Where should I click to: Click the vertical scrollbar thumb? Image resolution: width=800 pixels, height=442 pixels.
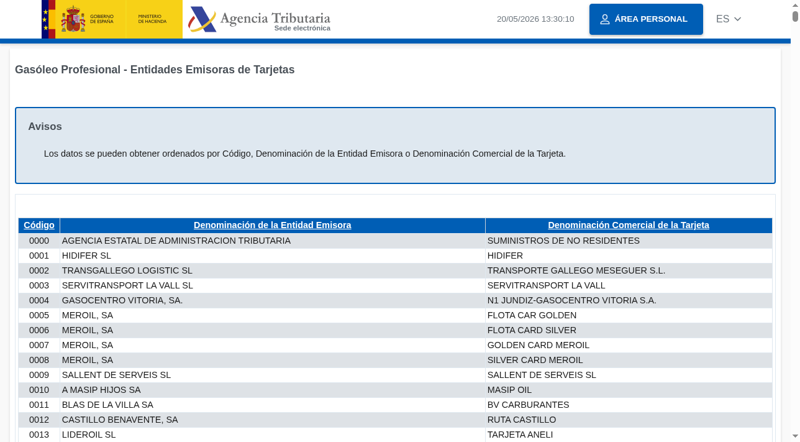coord(795,17)
